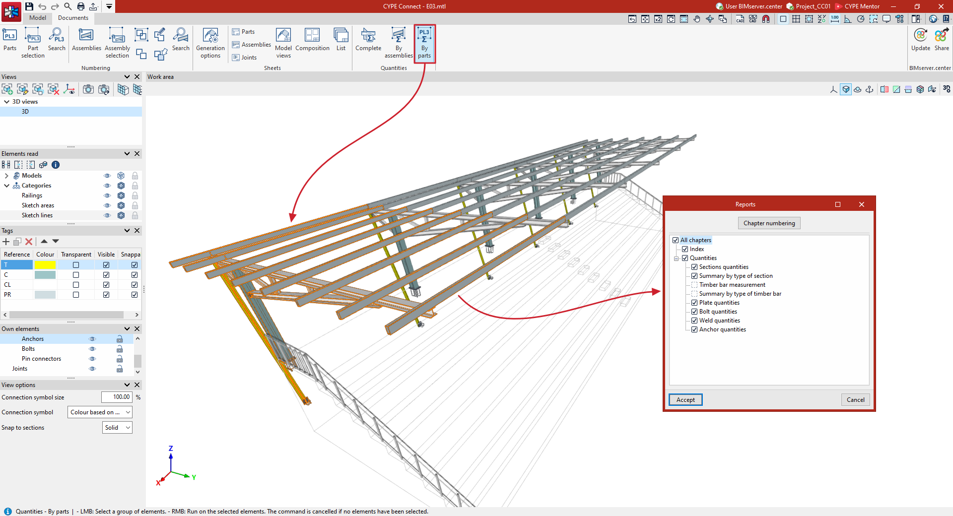Switch to the Model tab
The height and width of the screenshot is (516, 953).
point(37,18)
